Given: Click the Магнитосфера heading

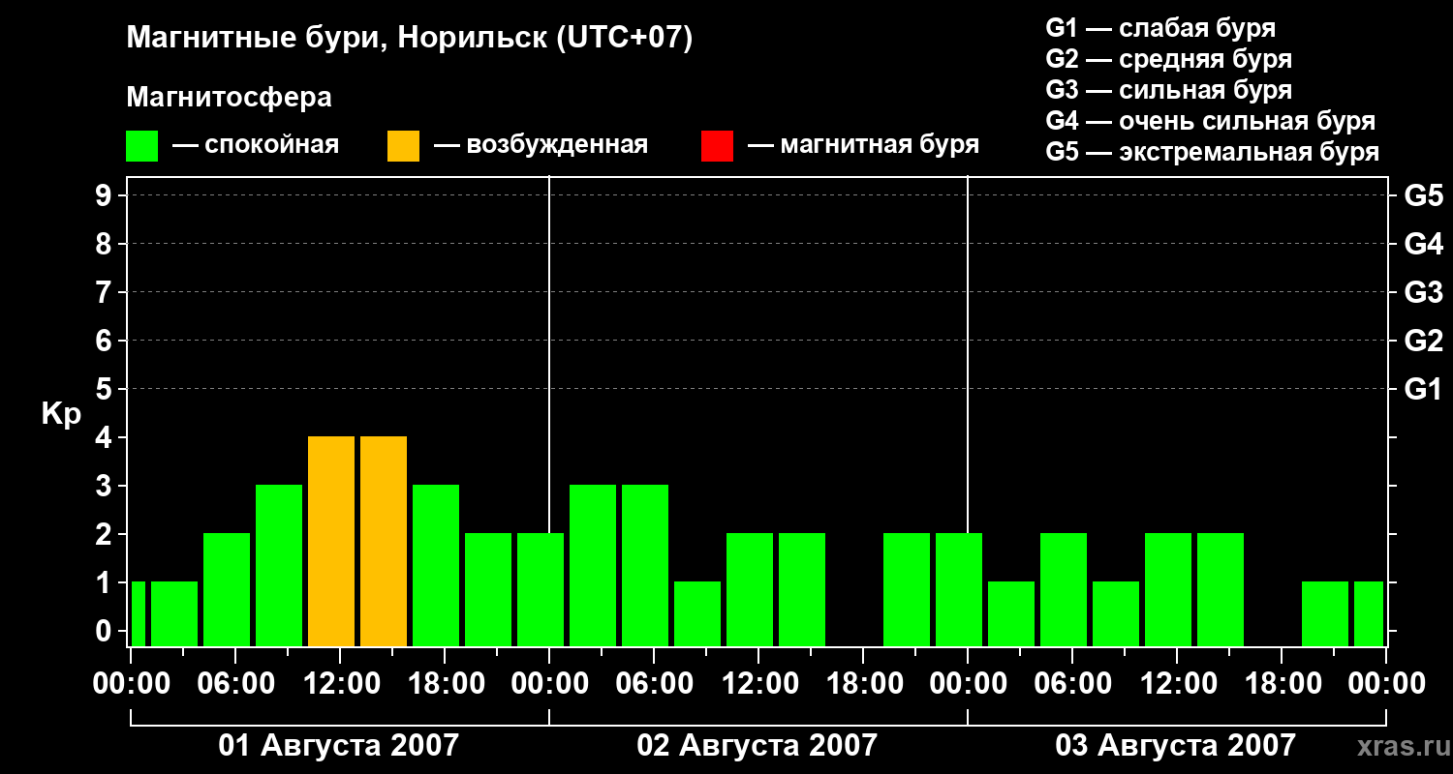Looking at the screenshot, I should tap(230, 98).
